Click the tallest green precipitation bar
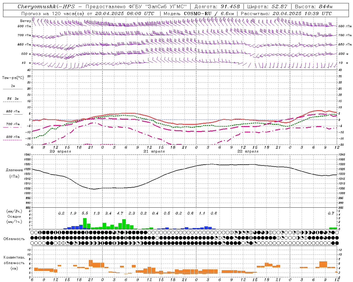The height and width of the screenshot is (282, 353). click(85, 224)
